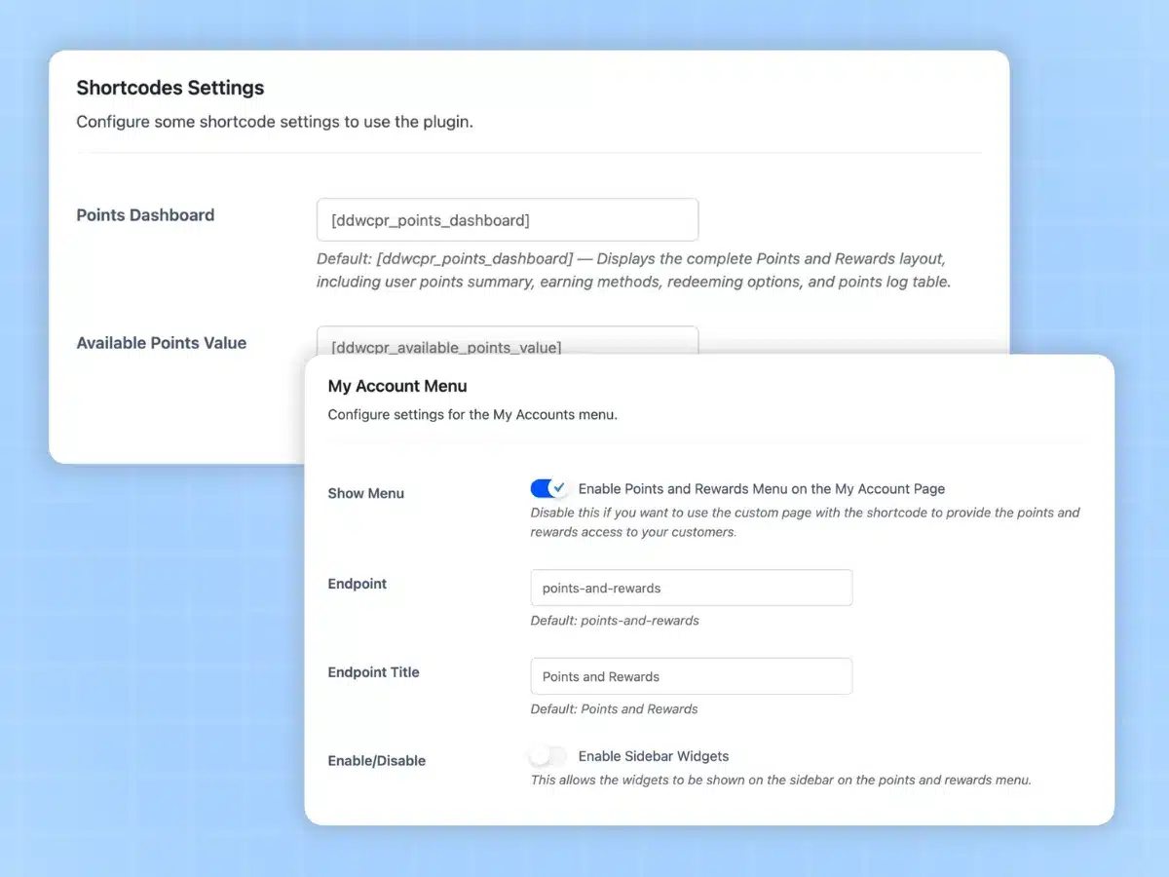Viewport: 1169px width, 877px height.
Task: Click 'Enable Sidebar Widgets' text
Action: click(x=654, y=756)
